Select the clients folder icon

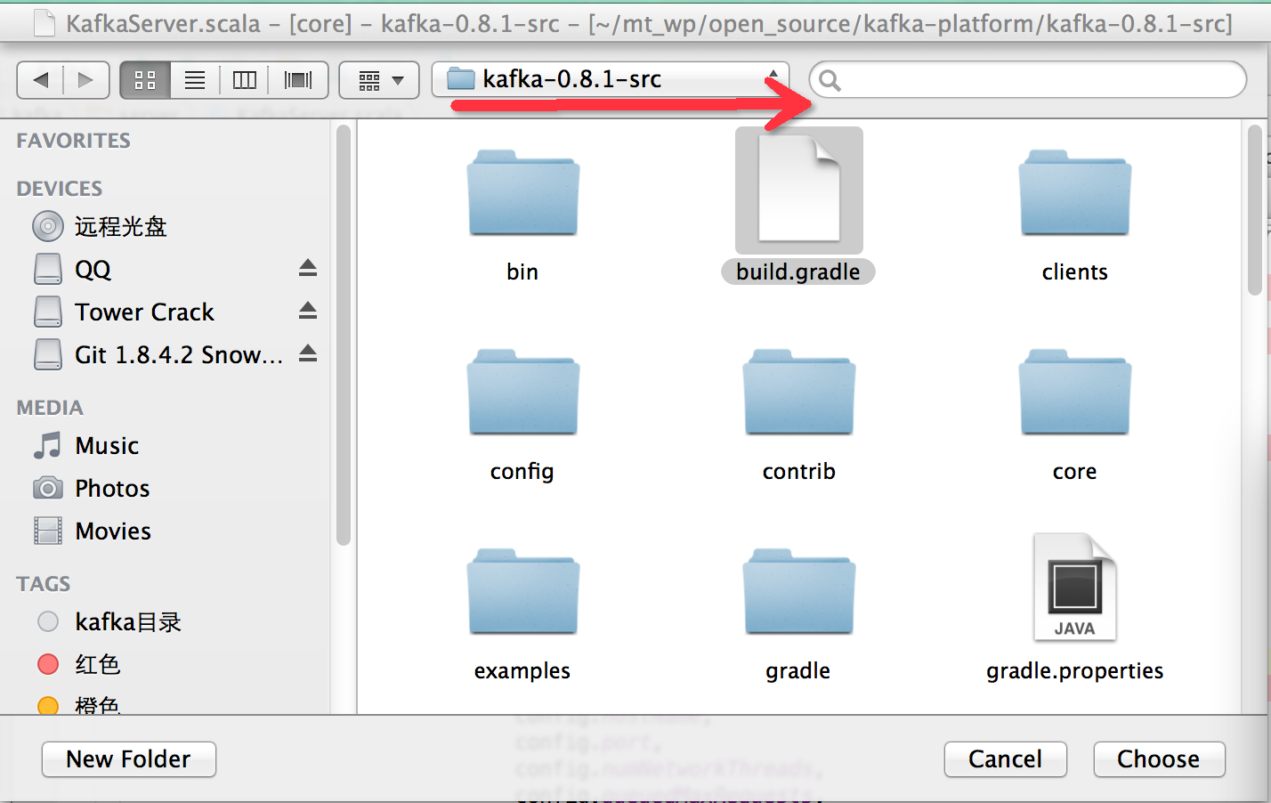pos(1074,192)
